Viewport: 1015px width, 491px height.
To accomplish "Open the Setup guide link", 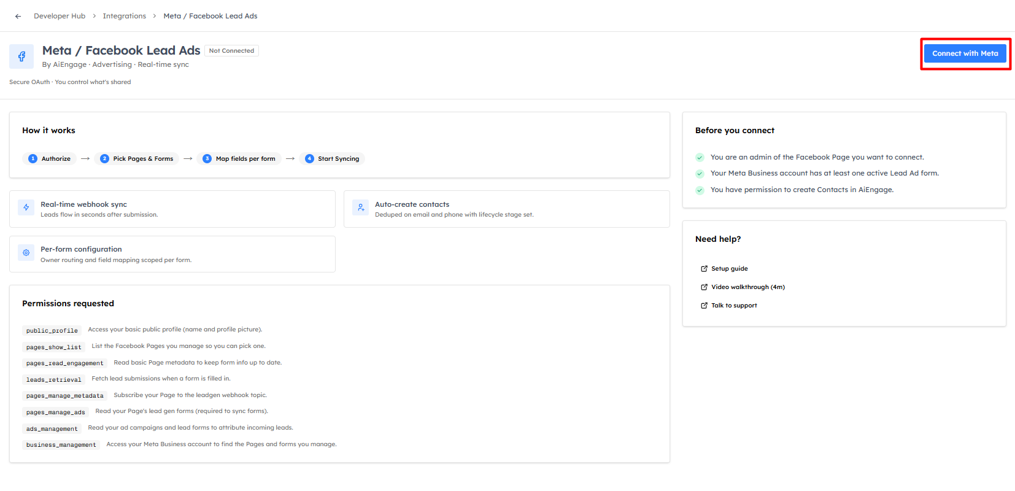I will pyautogui.click(x=730, y=269).
